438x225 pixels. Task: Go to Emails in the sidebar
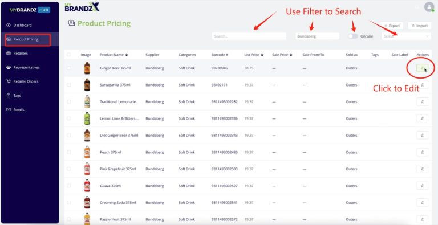pos(19,109)
